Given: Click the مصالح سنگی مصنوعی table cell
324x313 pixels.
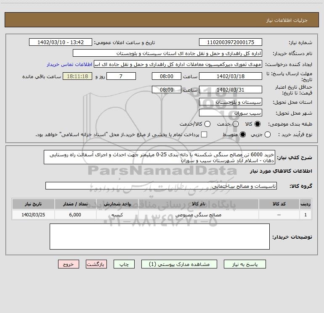Looking at the screenshot, I should [198, 215].
